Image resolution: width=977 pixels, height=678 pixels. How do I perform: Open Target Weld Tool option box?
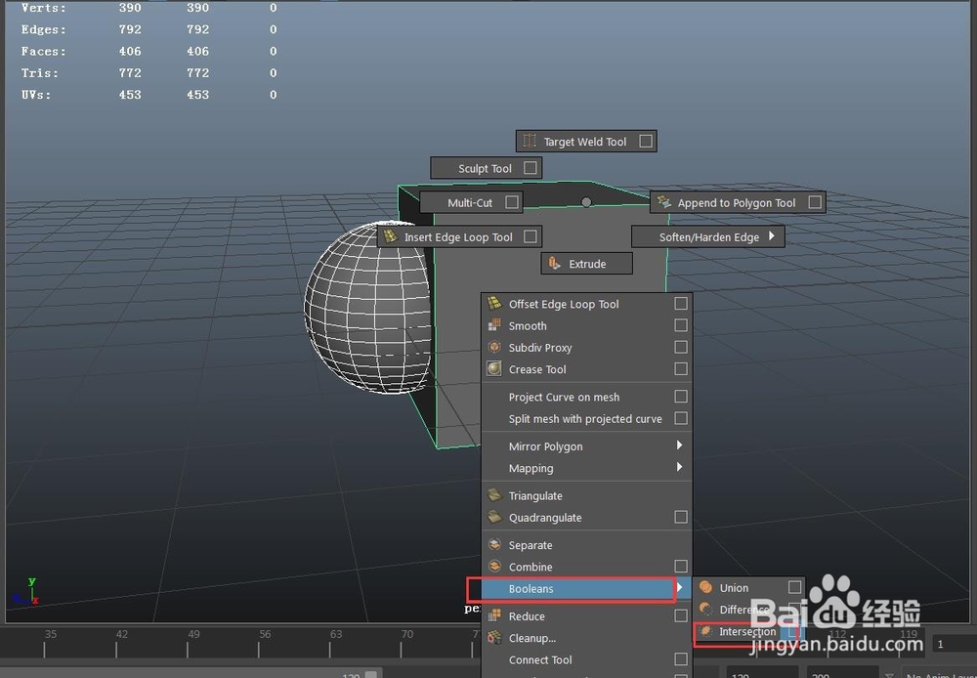[646, 142]
